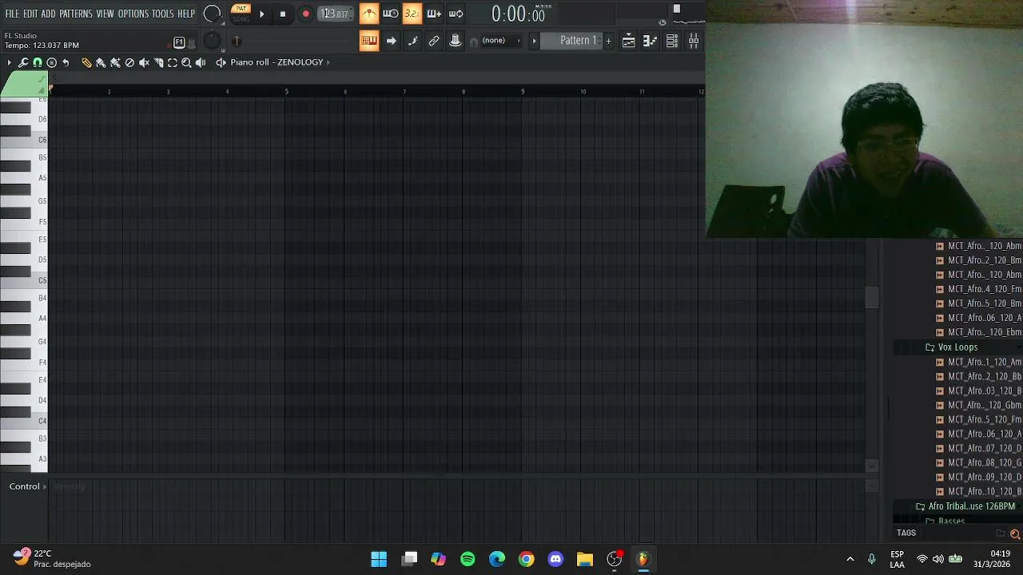Click the Record button

point(305,14)
